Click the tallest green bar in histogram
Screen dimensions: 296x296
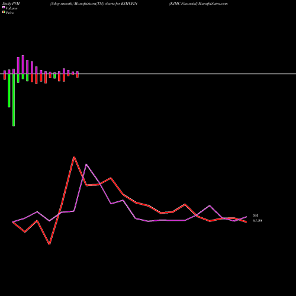[14, 100]
